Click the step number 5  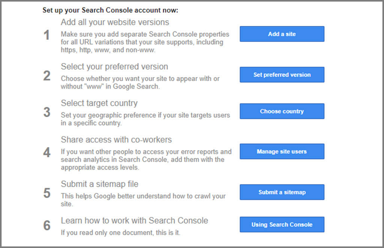[47, 193]
